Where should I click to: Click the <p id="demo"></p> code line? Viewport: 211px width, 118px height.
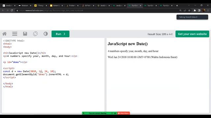[15, 62]
